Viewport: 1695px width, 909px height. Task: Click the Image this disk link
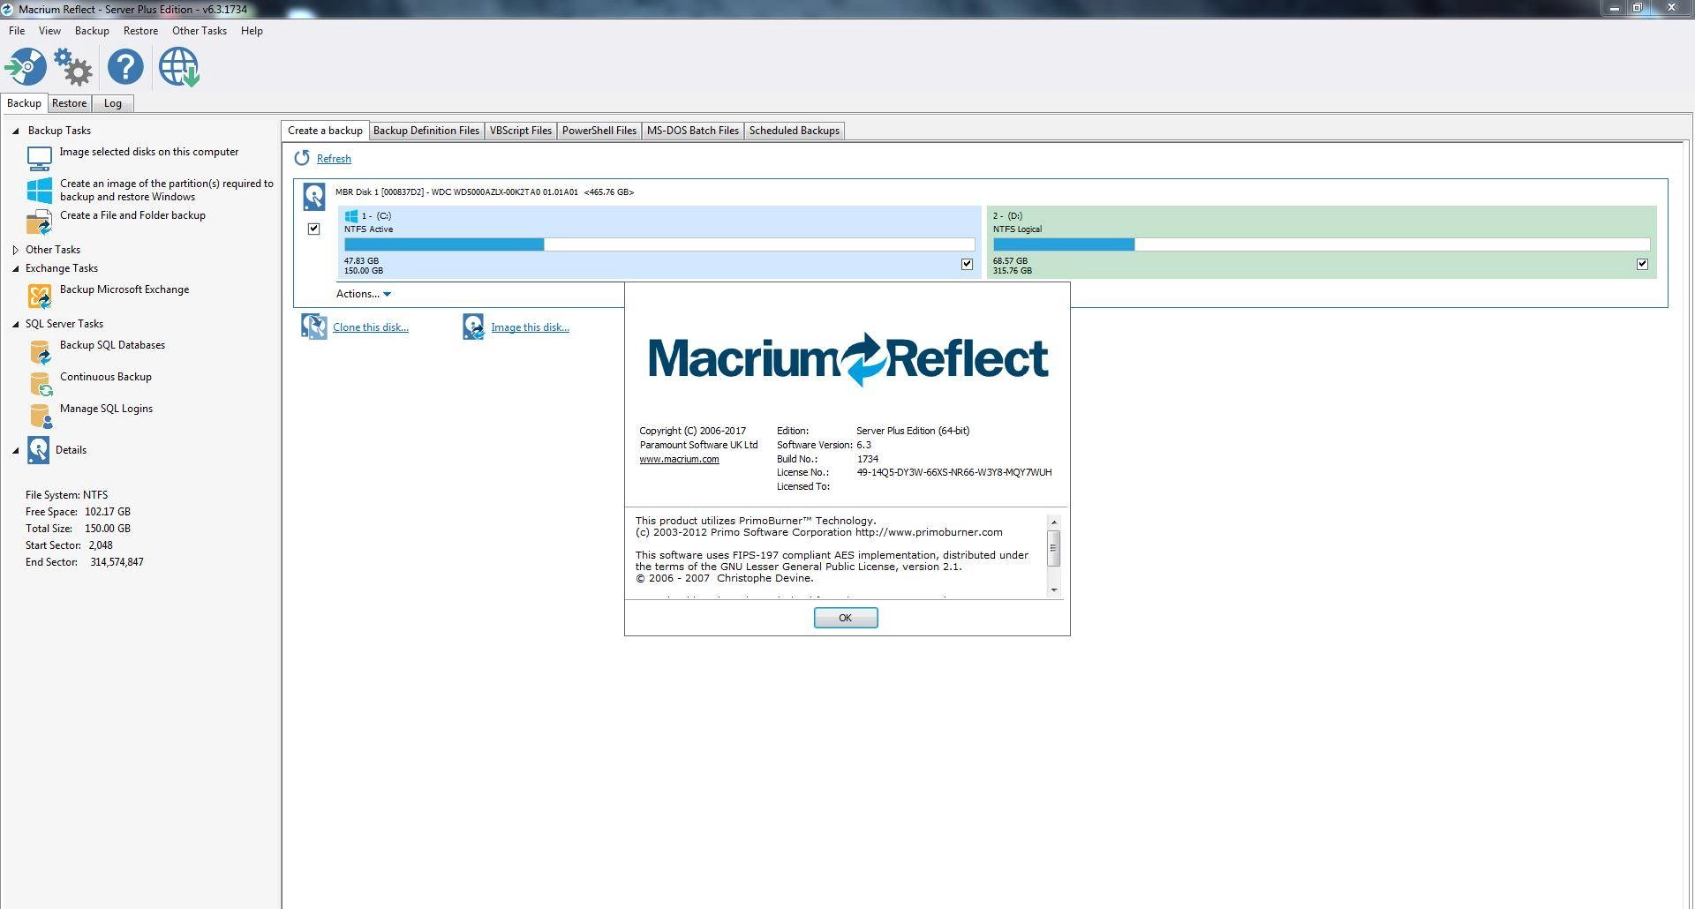pyautogui.click(x=530, y=327)
